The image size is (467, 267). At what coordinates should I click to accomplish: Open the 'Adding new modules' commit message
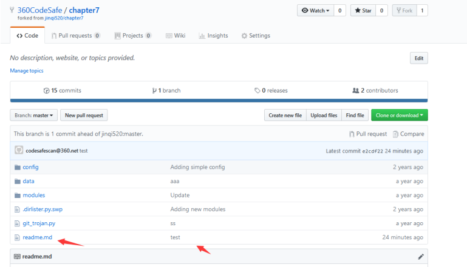click(x=198, y=209)
